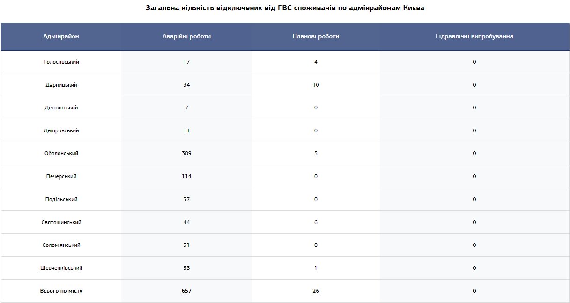Click the 657 emergency works total
This screenshot has height=303, width=570.
[186, 291]
